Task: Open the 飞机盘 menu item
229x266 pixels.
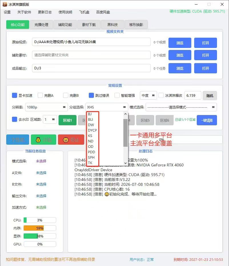Action: tap(84, 12)
